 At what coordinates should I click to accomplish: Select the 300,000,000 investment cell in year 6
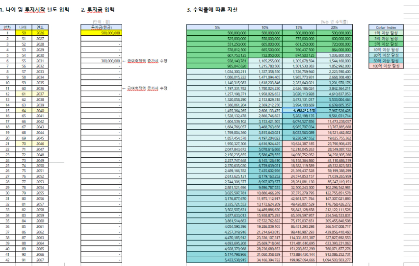[x=101, y=61]
